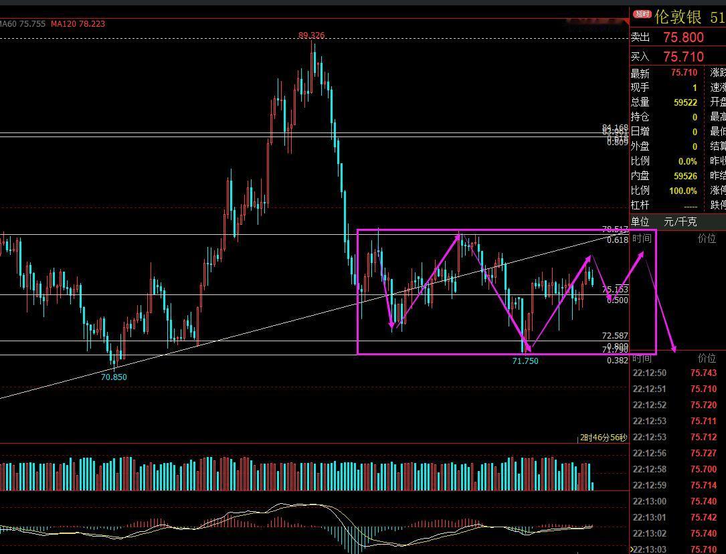
Task: Click the 89.326 high price label
Action: click(x=311, y=35)
